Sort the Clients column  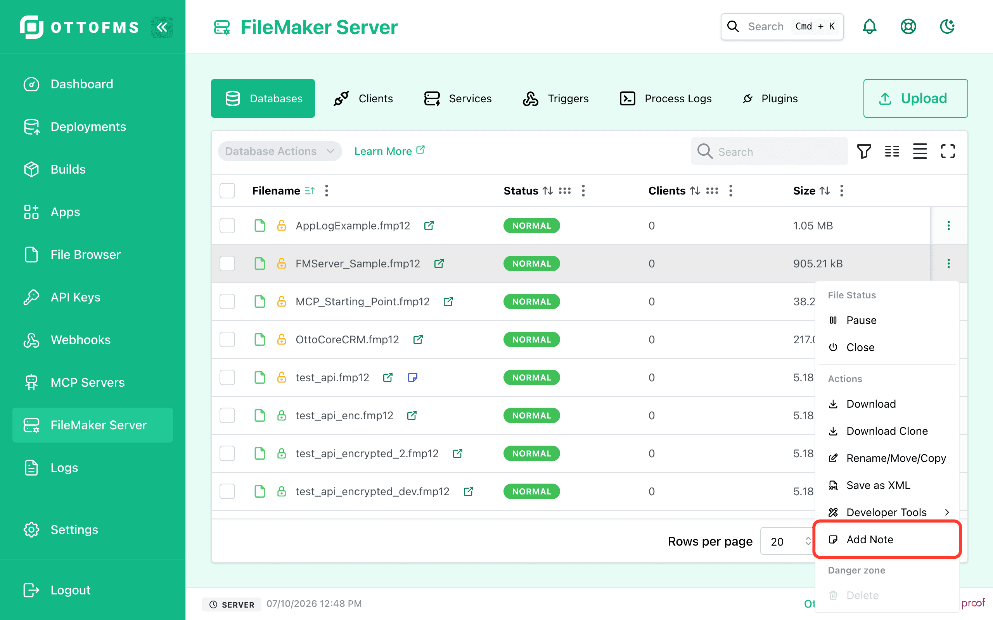pyautogui.click(x=695, y=191)
